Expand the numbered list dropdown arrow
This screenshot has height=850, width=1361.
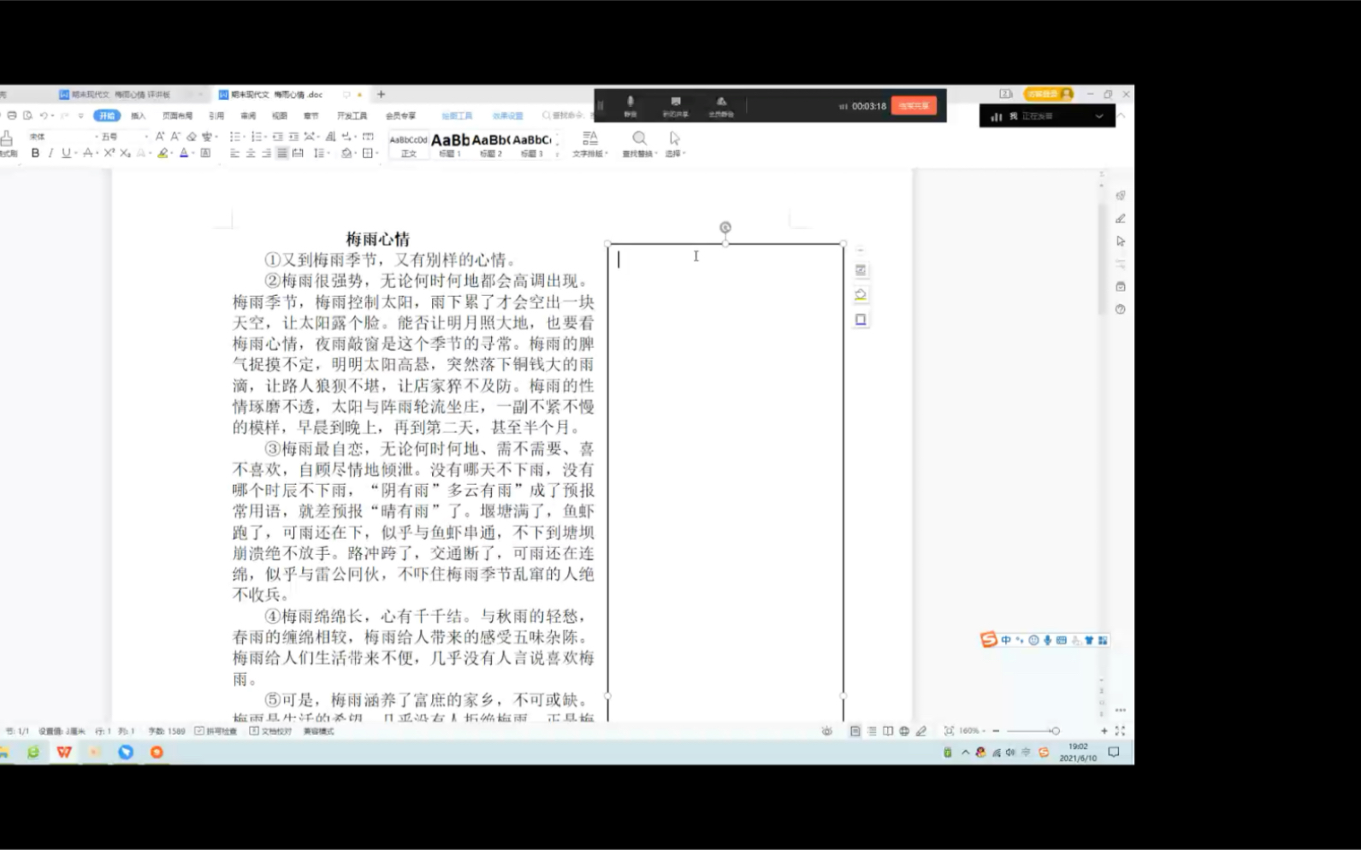(265, 137)
